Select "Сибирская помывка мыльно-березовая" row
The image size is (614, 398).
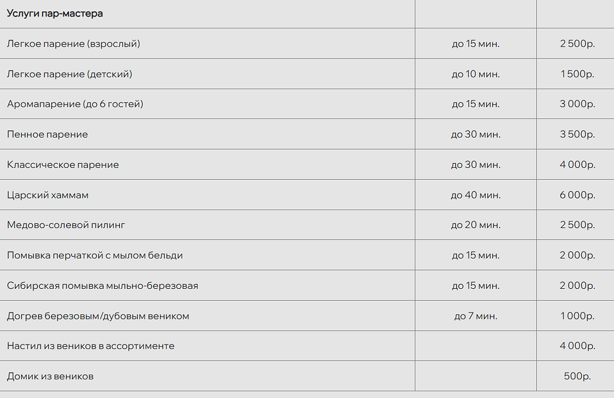(102, 285)
